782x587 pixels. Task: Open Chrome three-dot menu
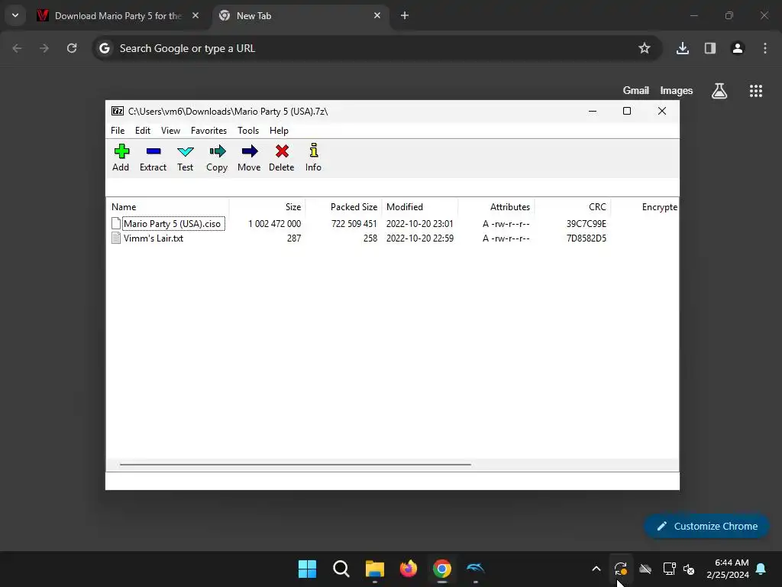765,48
